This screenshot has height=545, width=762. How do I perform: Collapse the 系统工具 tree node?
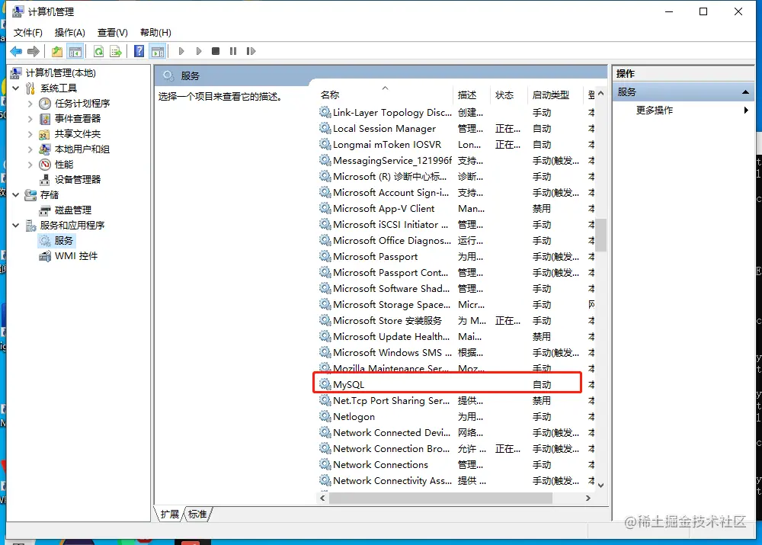(x=15, y=88)
